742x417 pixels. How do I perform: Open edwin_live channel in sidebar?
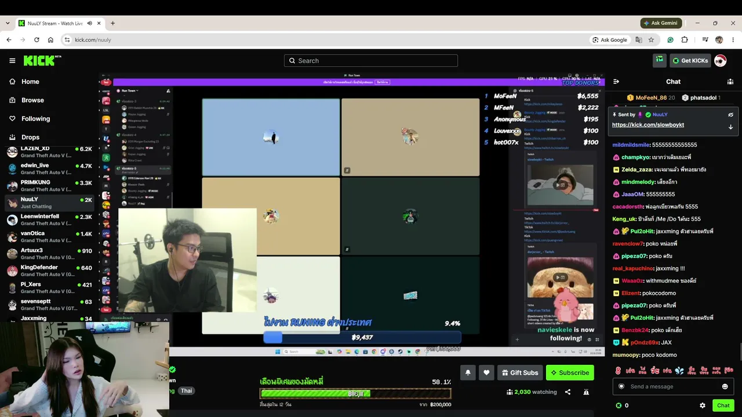pyautogui.click(x=49, y=169)
